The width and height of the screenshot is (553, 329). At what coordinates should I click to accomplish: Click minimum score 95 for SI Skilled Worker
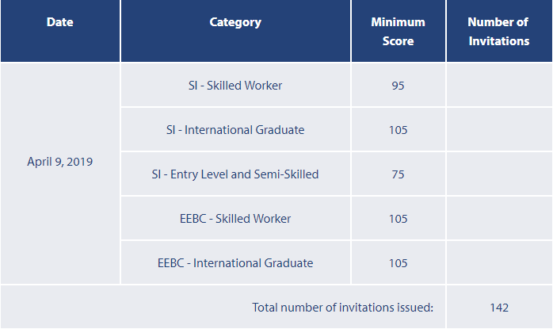coord(398,85)
